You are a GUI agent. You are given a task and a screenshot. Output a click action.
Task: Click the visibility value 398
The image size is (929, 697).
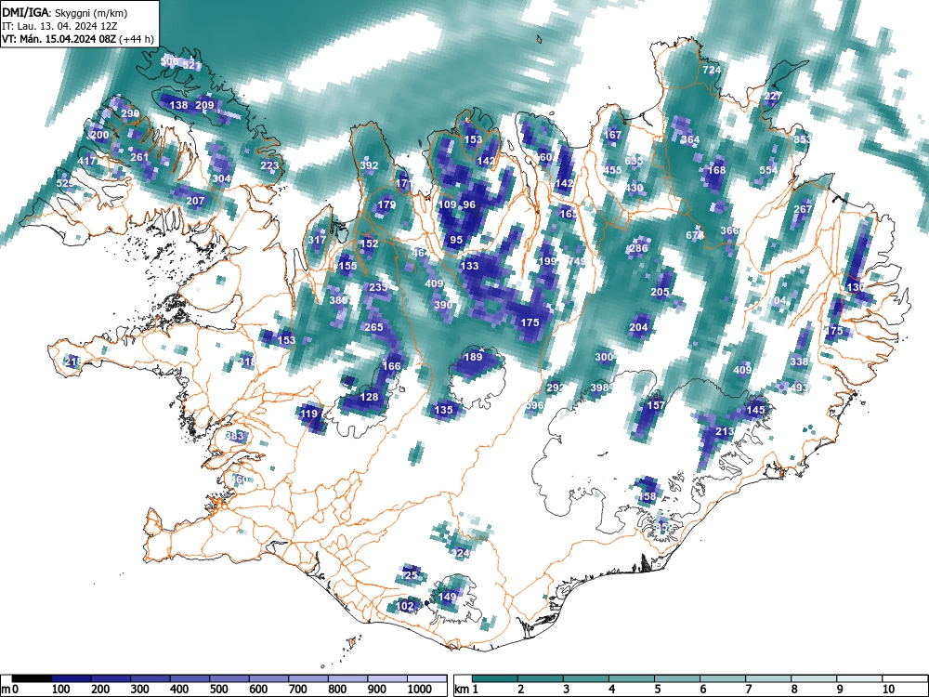coord(599,388)
